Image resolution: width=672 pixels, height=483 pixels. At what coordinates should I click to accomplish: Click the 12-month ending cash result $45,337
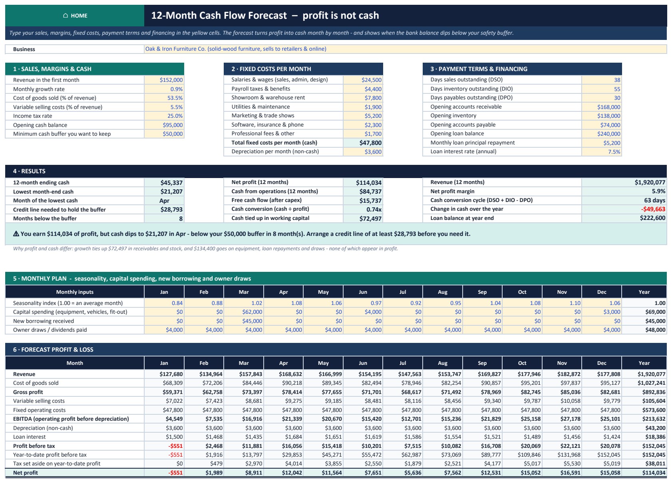pos(164,182)
